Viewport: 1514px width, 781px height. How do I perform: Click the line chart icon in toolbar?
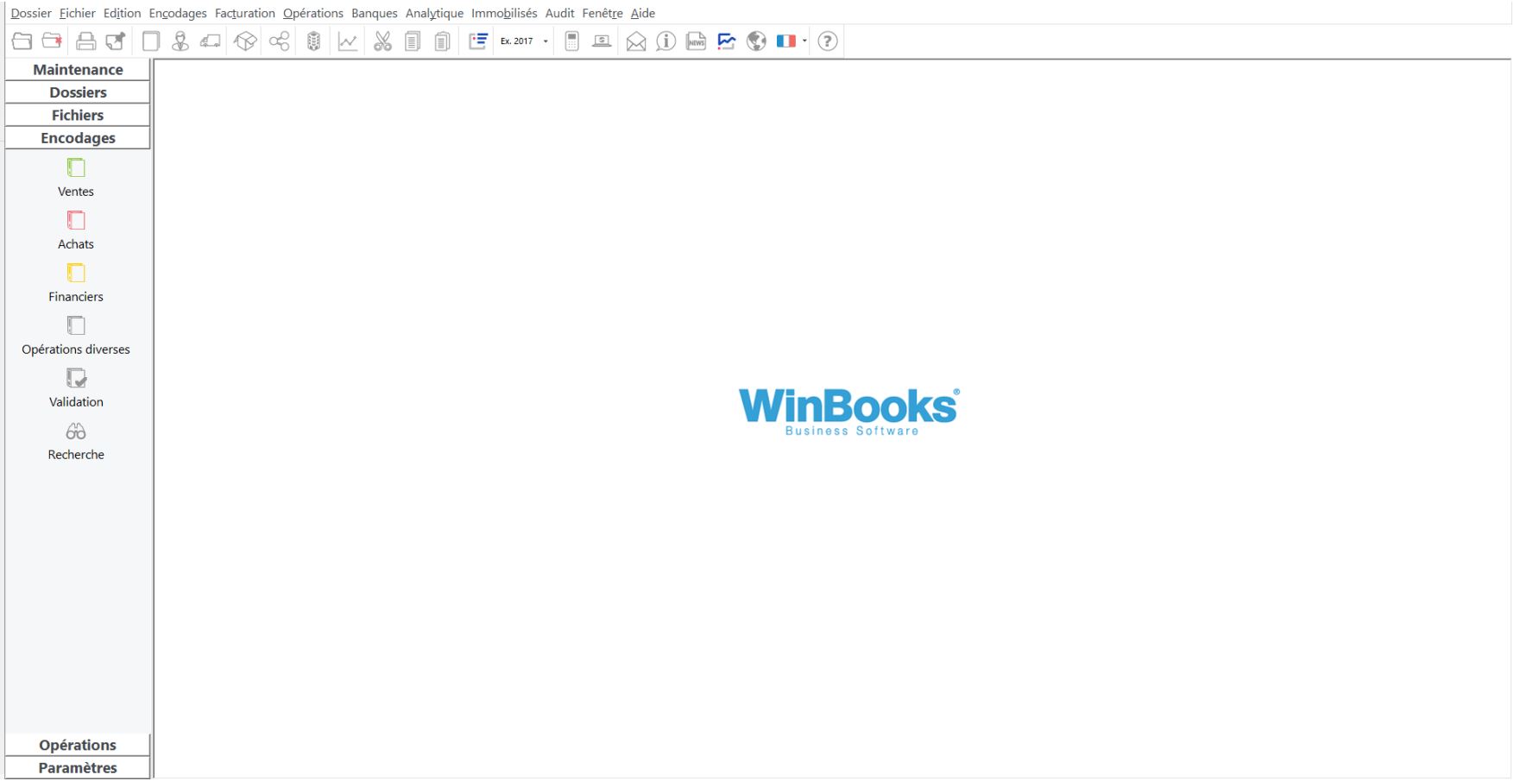point(348,41)
